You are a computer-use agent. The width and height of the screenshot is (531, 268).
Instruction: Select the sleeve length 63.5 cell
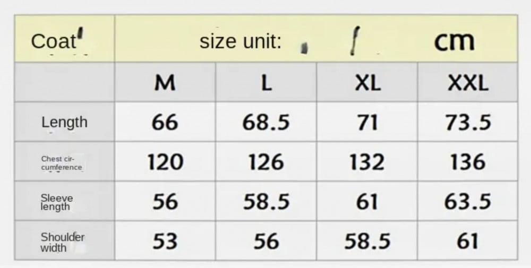pyautogui.click(x=468, y=201)
